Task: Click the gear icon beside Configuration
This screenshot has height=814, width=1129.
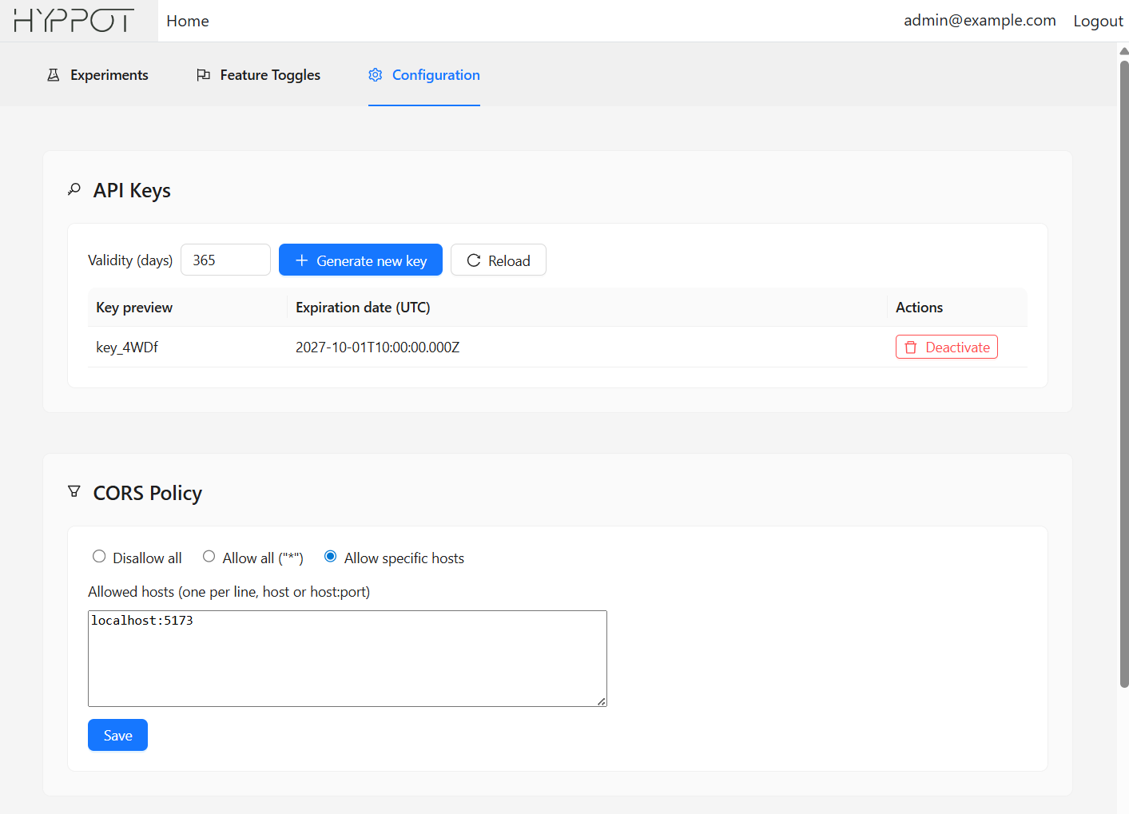Action: 375,74
